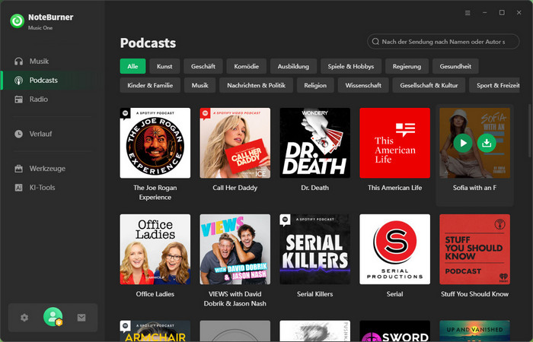Open the Call Her Daddy cover
Screen dimensions: 533x342
[x=235, y=143]
